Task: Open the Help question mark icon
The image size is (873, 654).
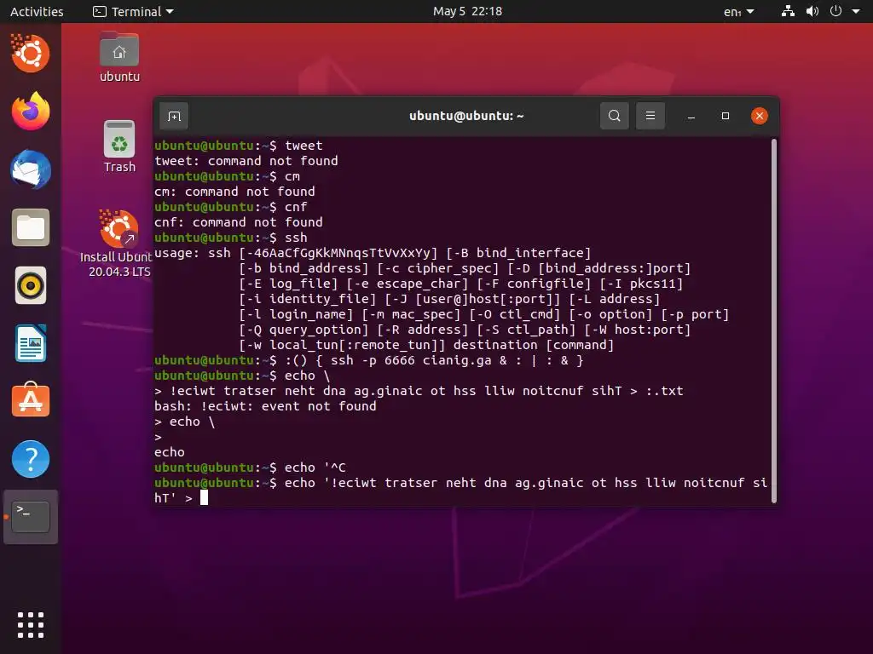Action: [31, 459]
